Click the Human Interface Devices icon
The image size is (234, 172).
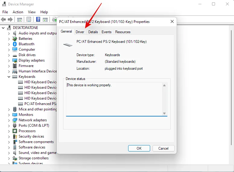[14, 72]
